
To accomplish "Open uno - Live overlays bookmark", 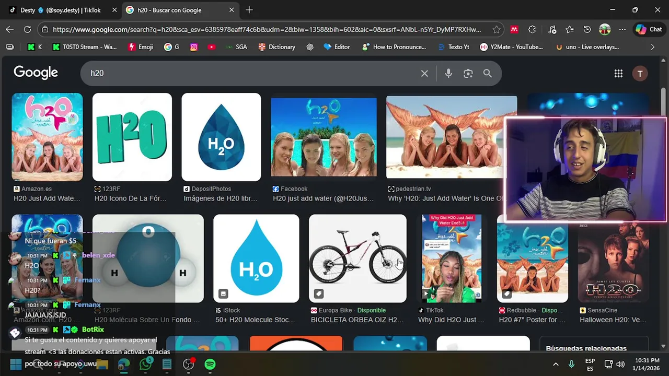I will coord(587,47).
